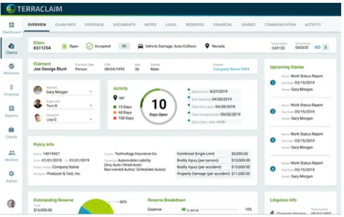Open the Diaries tab

pos(248,24)
